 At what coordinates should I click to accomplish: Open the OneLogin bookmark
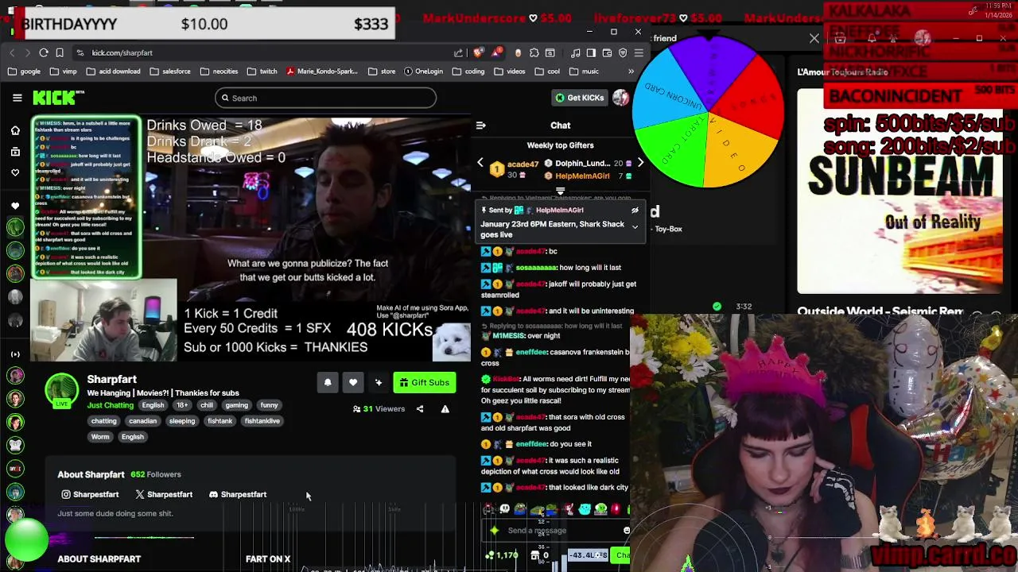coord(424,71)
